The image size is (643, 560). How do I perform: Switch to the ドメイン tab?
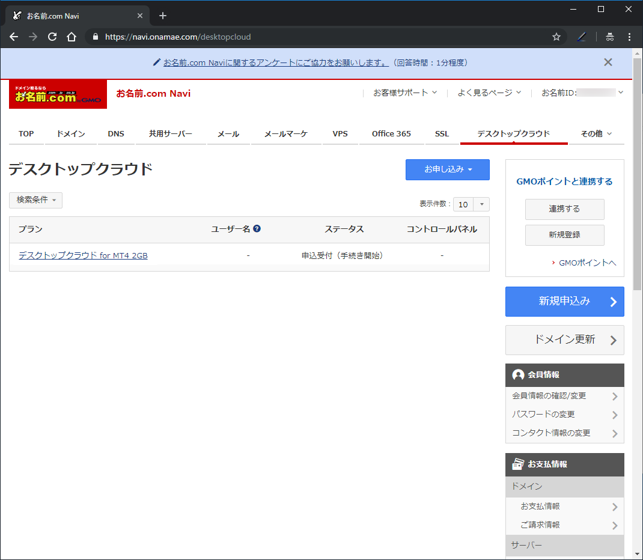(x=71, y=133)
